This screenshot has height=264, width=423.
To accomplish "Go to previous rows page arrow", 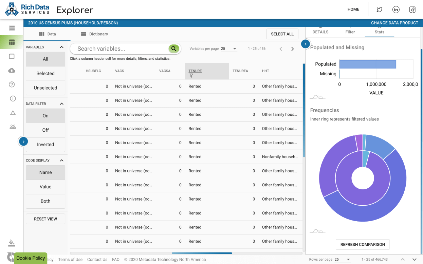I will pos(403,260).
